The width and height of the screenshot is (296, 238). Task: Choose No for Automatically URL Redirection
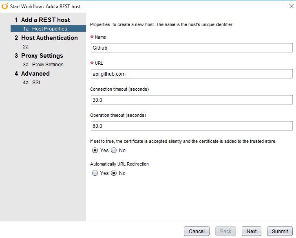(114, 173)
